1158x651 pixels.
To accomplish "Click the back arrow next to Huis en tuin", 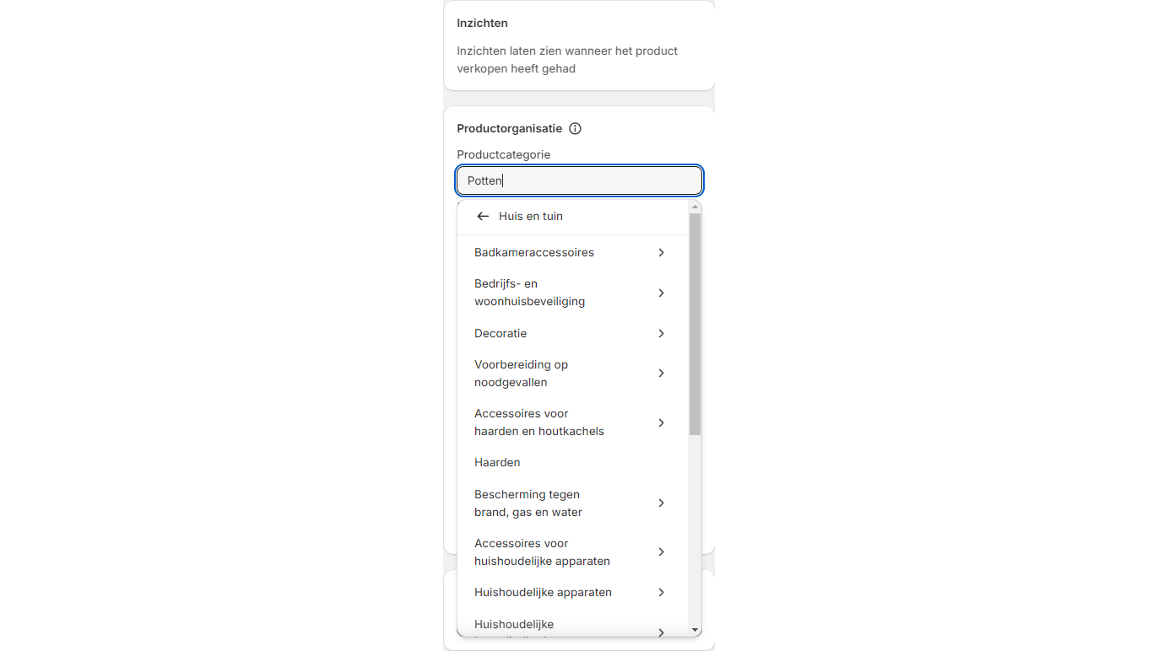I will (x=483, y=217).
